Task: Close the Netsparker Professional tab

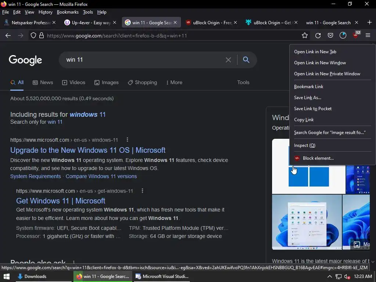Action: tap(54, 22)
